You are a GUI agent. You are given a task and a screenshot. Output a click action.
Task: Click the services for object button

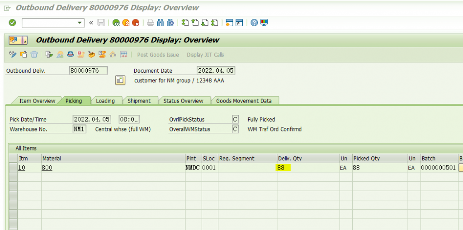[15, 40]
